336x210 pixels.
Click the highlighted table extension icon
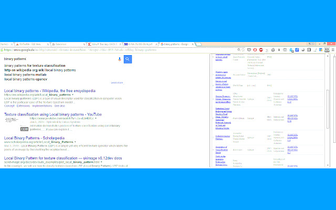327,50
